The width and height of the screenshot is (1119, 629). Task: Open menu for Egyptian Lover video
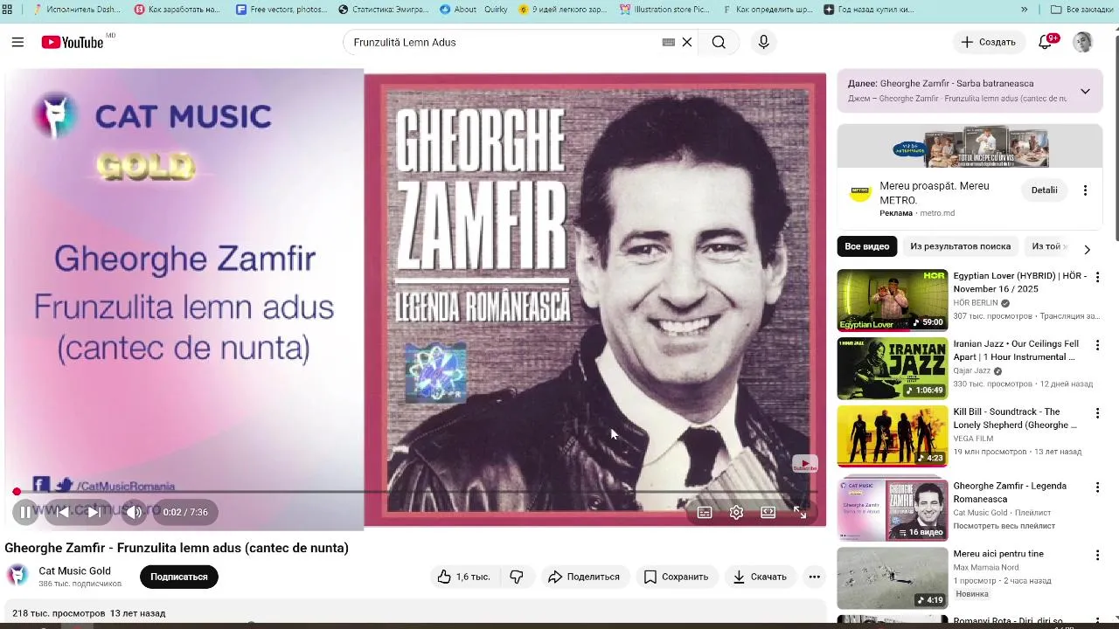(1097, 277)
